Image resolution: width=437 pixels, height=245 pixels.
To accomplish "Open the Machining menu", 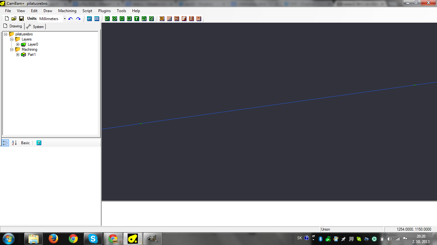I will pyautogui.click(x=67, y=11).
